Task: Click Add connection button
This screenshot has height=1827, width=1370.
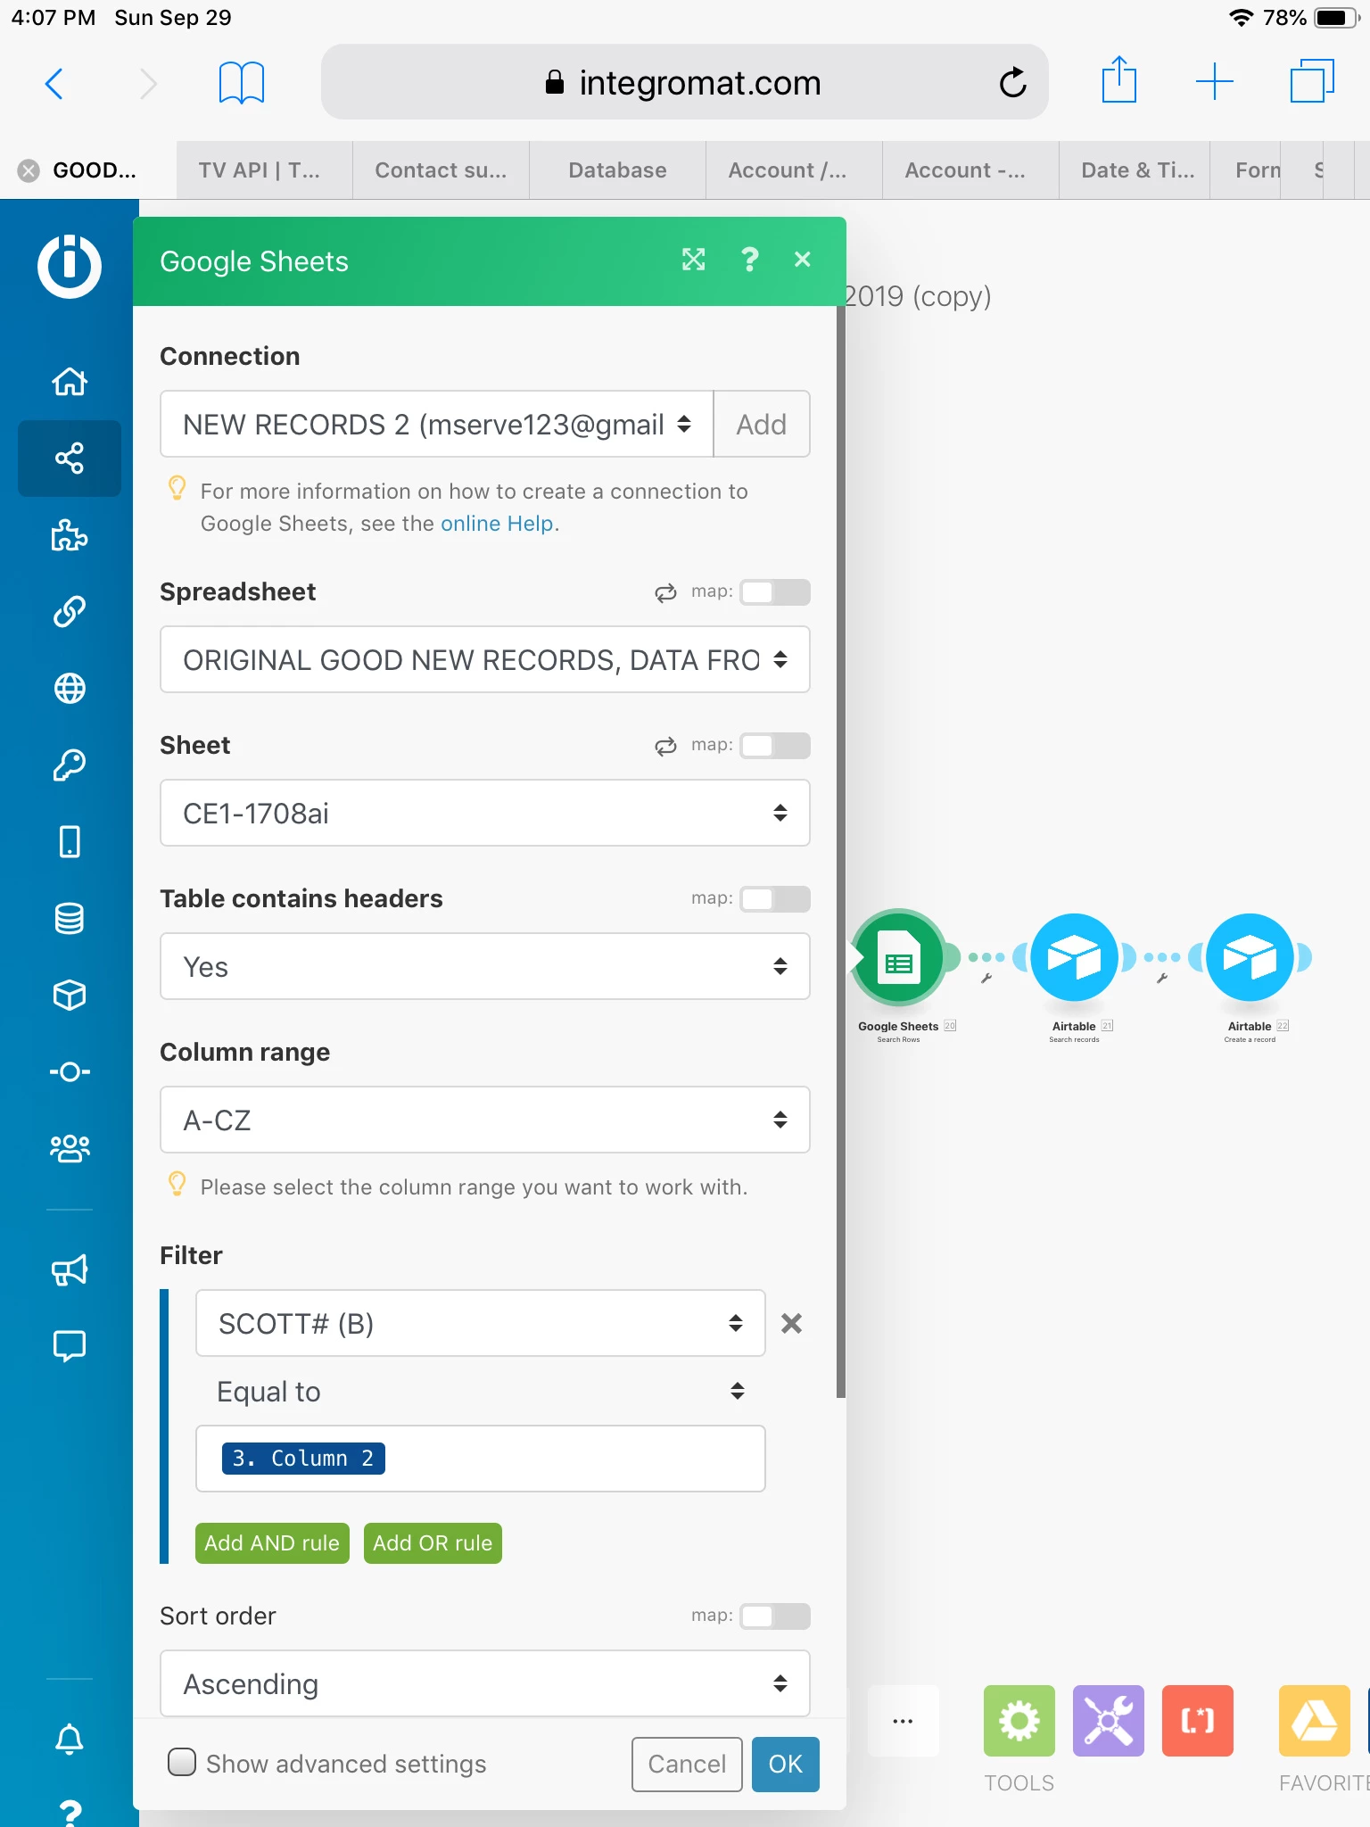Action: 762,424
